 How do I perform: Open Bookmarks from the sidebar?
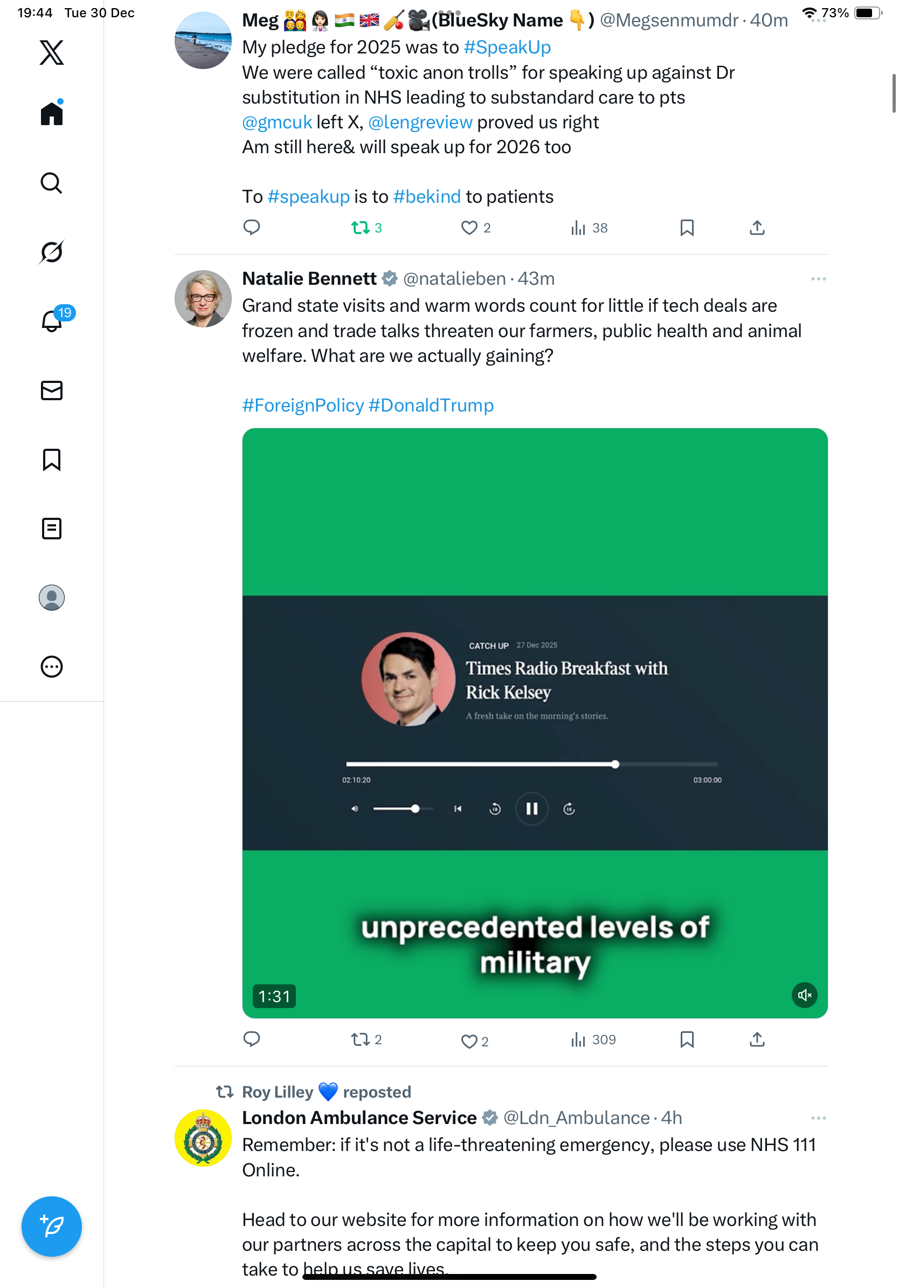[x=52, y=460]
